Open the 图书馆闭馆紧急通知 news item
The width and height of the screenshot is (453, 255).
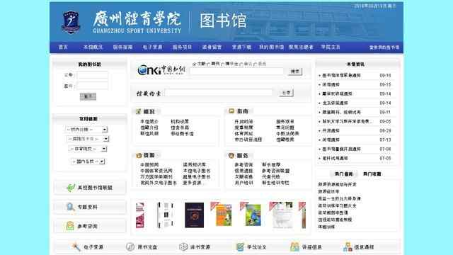(341, 76)
